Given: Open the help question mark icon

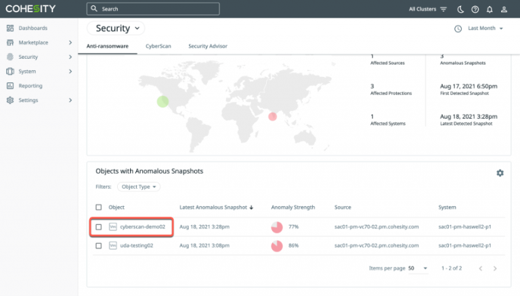Looking at the screenshot, I should pyautogui.click(x=475, y=9).
